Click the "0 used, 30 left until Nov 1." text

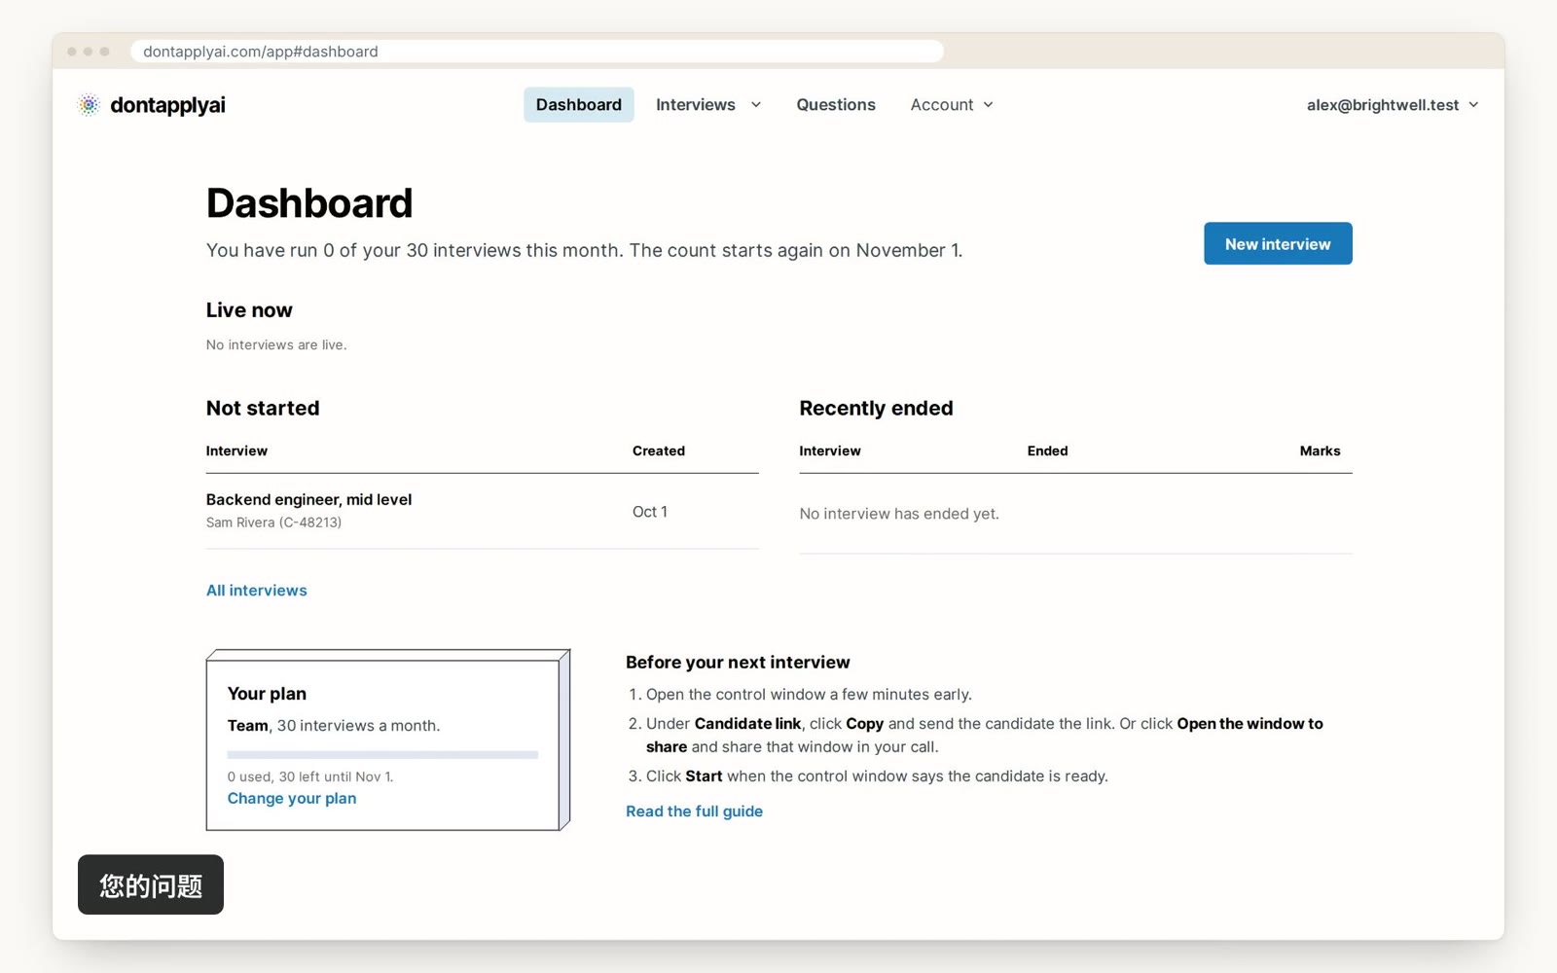click(x=310, y=777)
